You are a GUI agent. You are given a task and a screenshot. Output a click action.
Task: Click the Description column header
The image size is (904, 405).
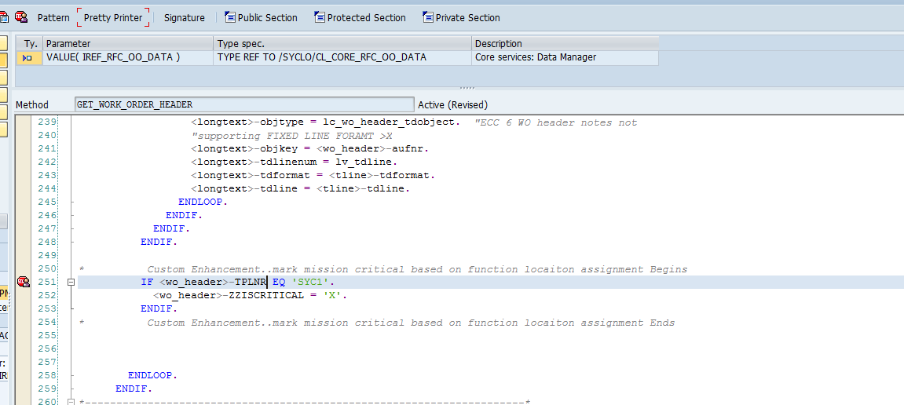[564, 44]
